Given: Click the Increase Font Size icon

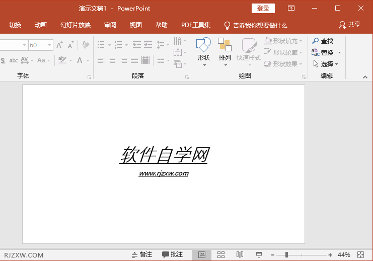Looking at the screenshot, I should (59, 45).
